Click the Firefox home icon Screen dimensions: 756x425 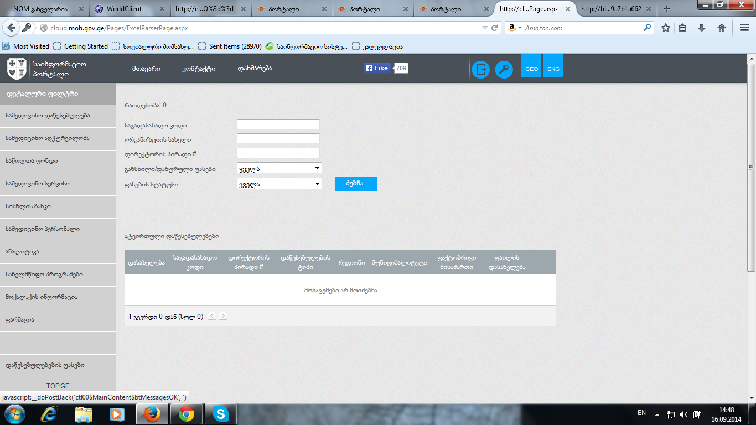pyautogui.click(x=722, y=28)
